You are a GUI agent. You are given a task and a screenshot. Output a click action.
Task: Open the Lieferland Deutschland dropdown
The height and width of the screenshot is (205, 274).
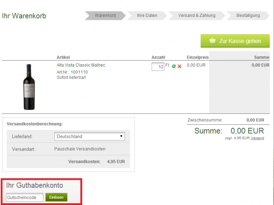(90, 137)
